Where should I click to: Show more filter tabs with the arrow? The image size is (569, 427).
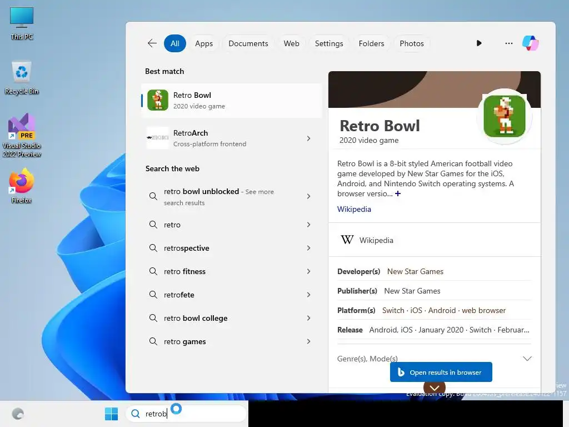[479, 43]
